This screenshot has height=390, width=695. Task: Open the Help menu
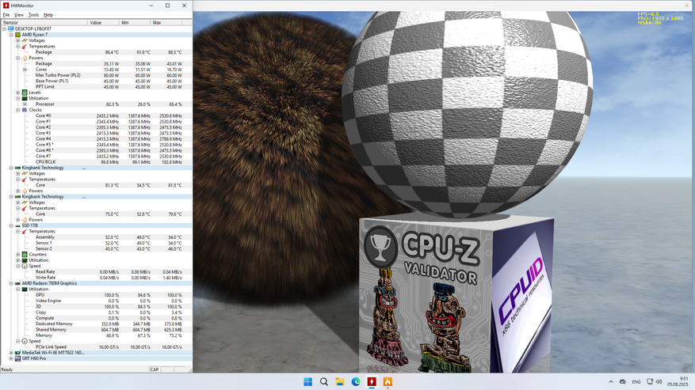click(48, 15)
